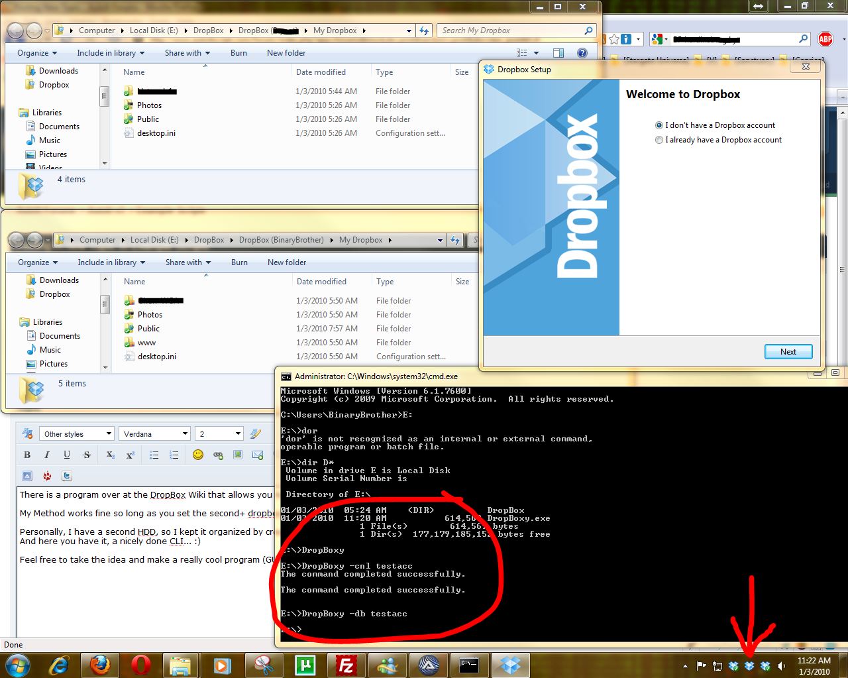Open "Share with" in top Explorer window
Viewport: 848px width, 678px height.
pyautogui.click(x=187, y=53)
